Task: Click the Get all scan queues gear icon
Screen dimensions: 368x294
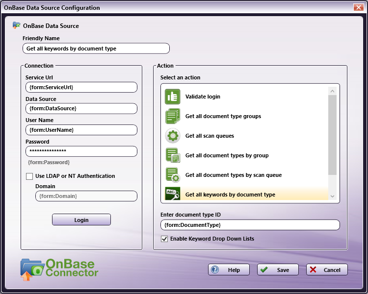Action: coord(173,136)
